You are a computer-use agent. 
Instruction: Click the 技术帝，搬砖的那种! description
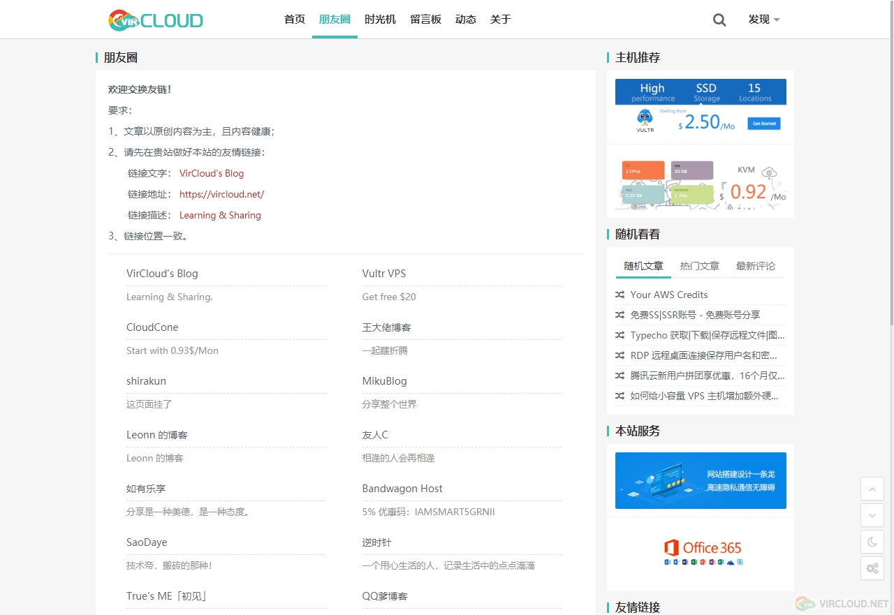tap(169, 565)
